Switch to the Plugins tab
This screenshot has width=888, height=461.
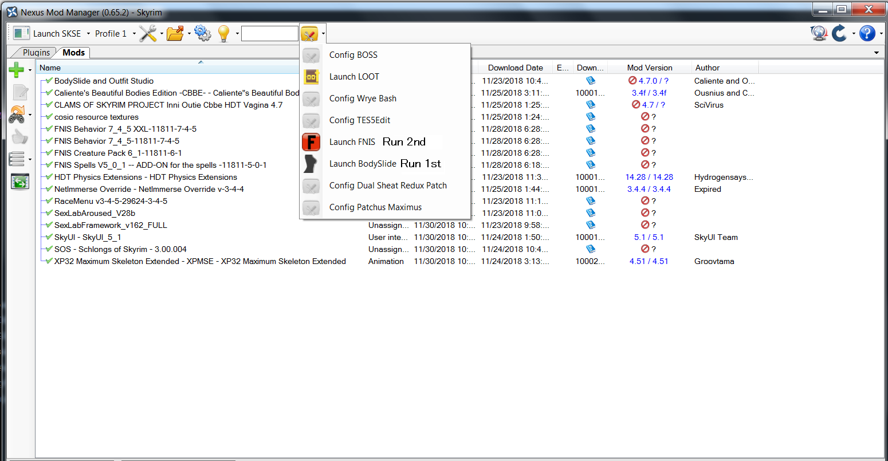pos(36,53)
